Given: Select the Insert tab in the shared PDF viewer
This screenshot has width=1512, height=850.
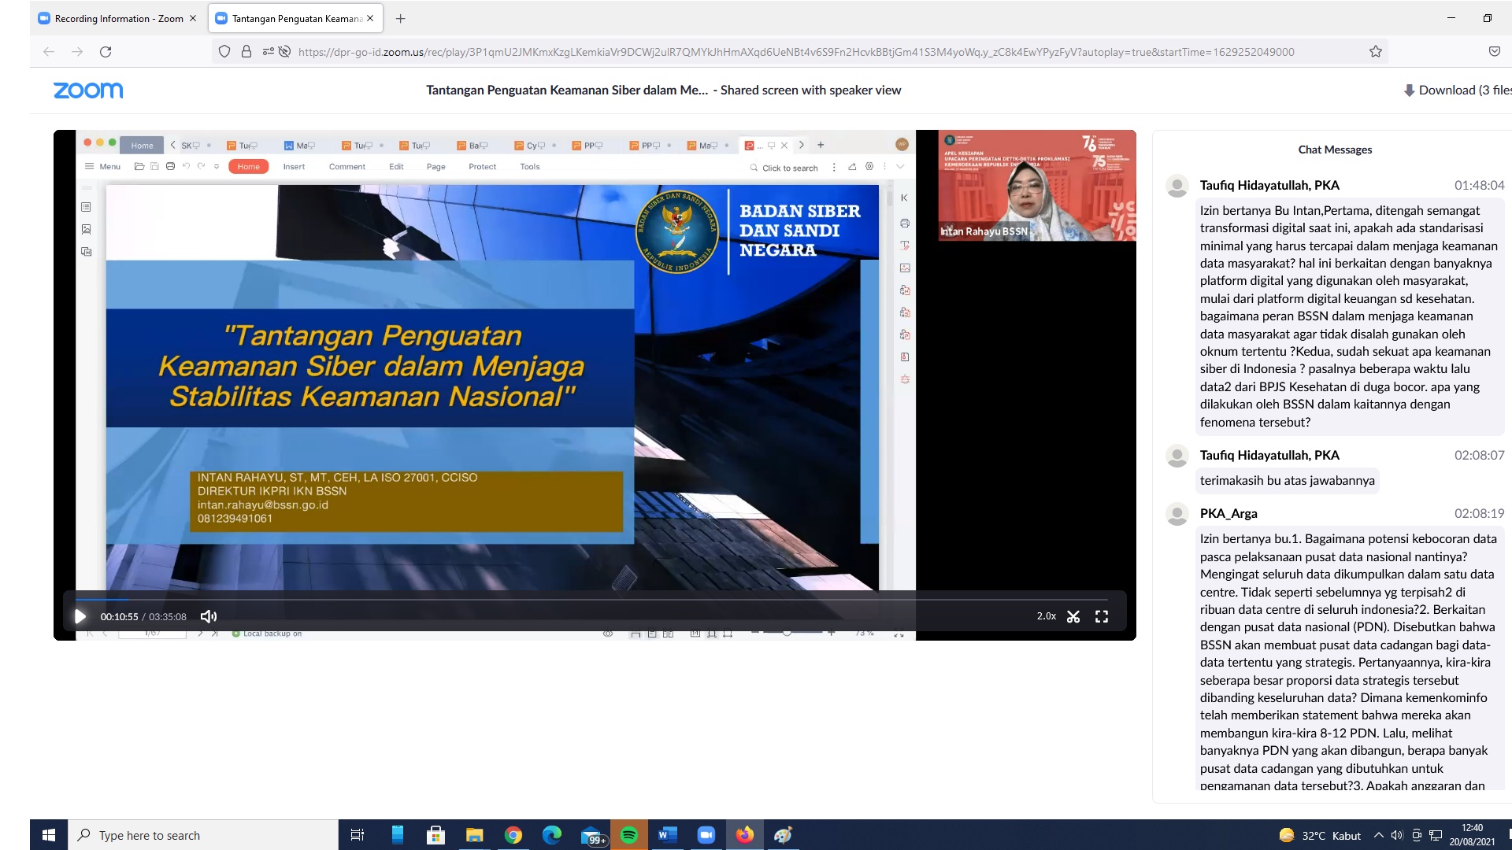Looking at the screenshot, I should pyautogui.click(x=294, y=167).
